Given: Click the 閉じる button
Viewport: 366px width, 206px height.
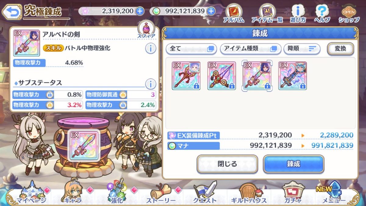Looking at the screenshot, I should pos(227,164).
